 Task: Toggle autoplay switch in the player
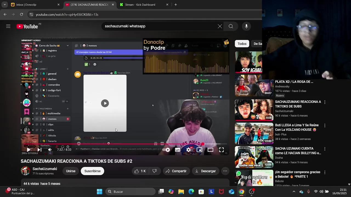point(166,150)
